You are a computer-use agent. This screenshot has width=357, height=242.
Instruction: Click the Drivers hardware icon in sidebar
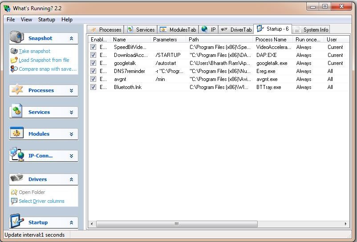17,178
